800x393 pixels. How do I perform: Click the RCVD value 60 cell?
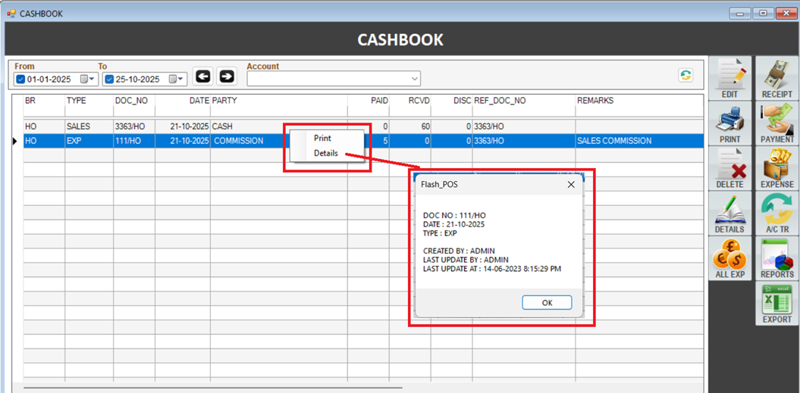[410, 126]
